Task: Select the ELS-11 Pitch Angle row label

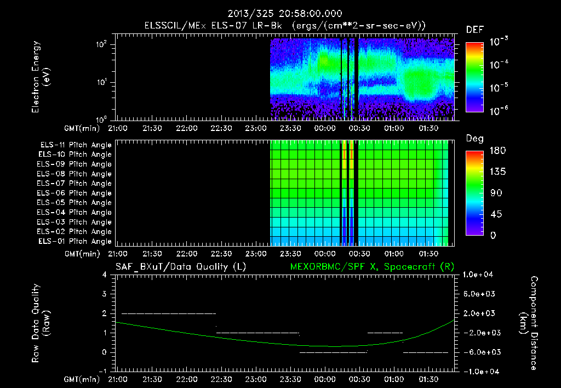Action: (x=76, y=145)
